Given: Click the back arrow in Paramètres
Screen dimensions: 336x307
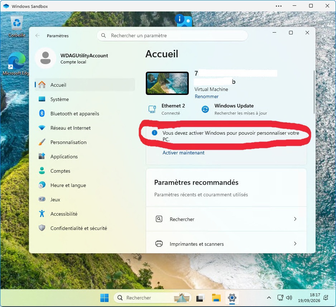Looking at the screenshot, I should pos(38,35).
